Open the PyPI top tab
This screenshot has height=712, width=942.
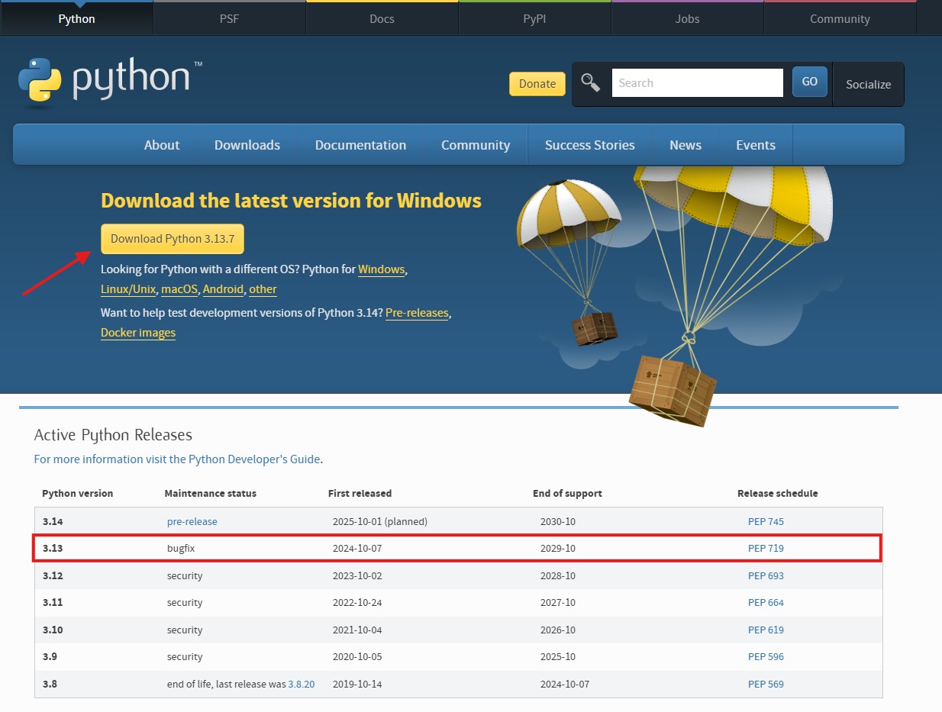point(534,18)
